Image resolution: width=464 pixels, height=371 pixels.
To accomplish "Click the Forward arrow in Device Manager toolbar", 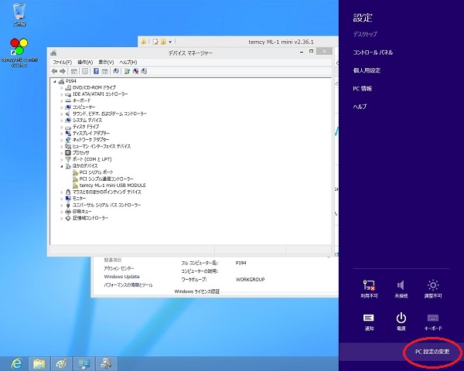I will [63, 71].
